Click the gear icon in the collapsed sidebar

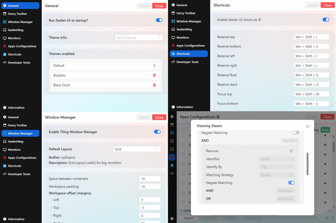(172, 117)
